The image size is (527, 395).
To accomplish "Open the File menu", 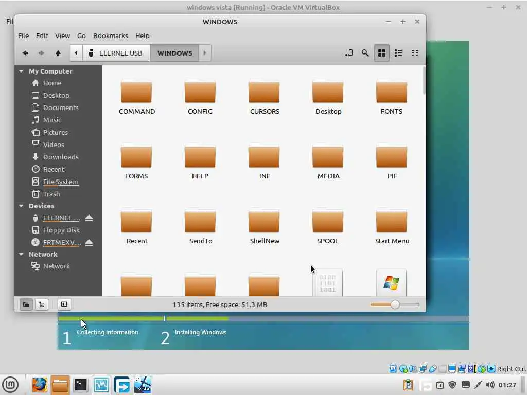I will point(23,35).
